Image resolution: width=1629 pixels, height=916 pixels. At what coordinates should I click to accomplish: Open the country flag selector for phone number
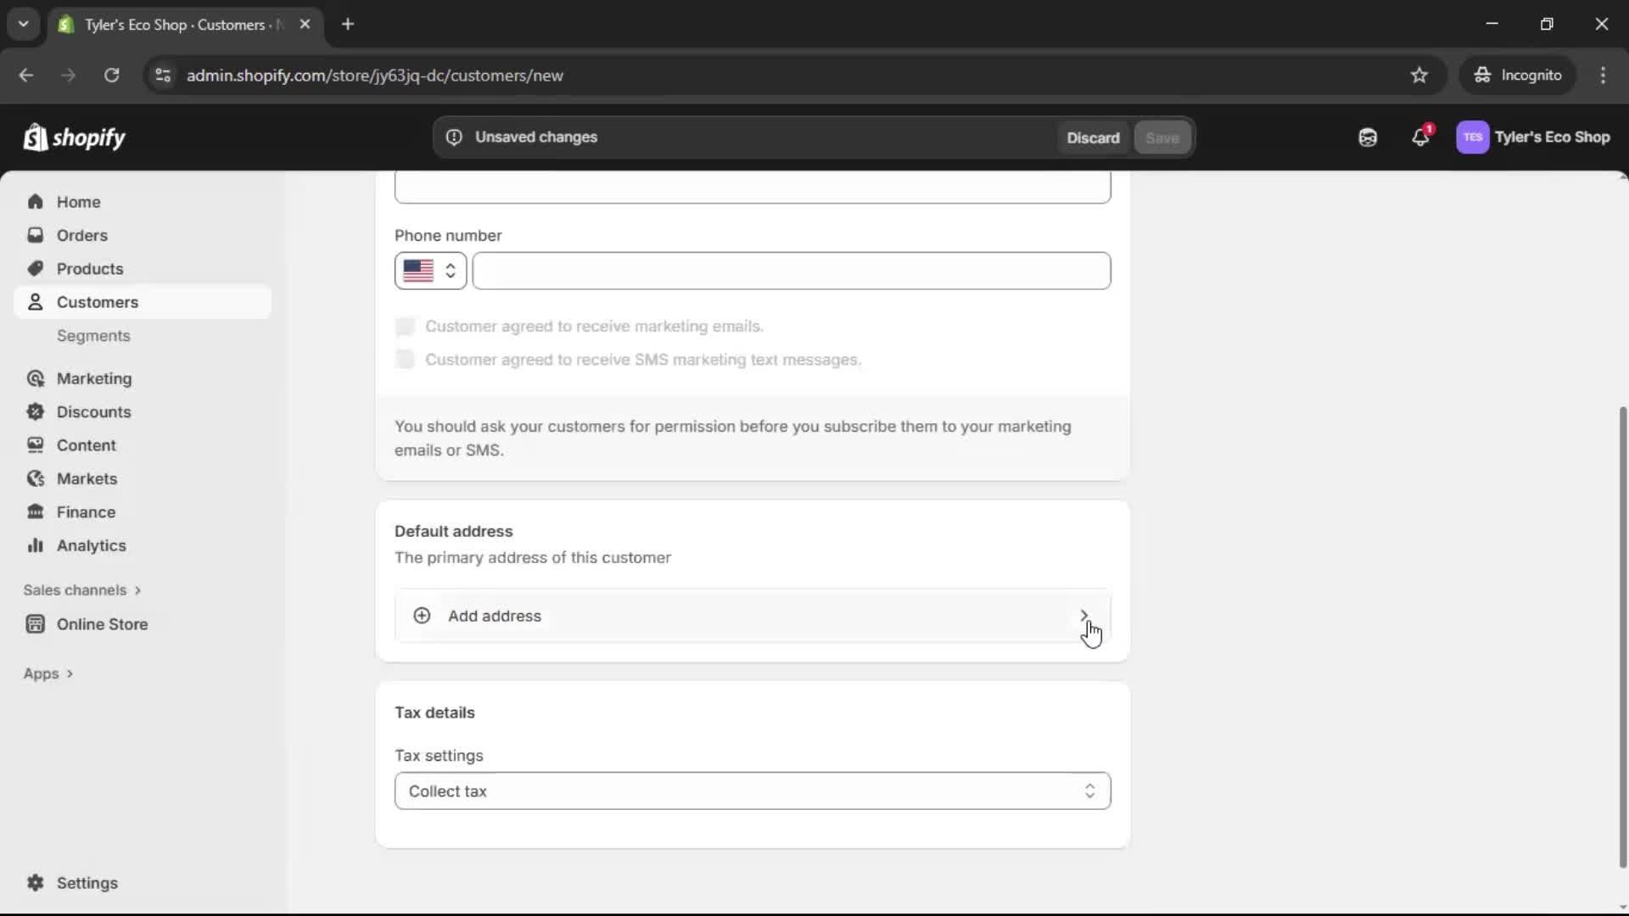coord(430,271)
